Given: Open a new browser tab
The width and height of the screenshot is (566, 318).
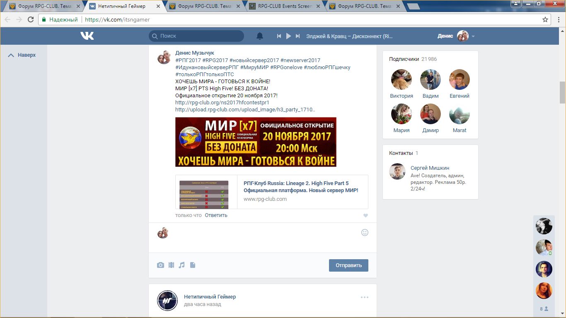Looking at the screenshot, I should tap(413, 6).
